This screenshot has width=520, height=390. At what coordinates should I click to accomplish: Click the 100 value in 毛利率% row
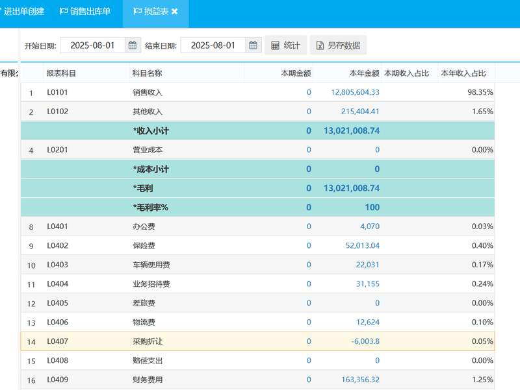pos(372,208)
